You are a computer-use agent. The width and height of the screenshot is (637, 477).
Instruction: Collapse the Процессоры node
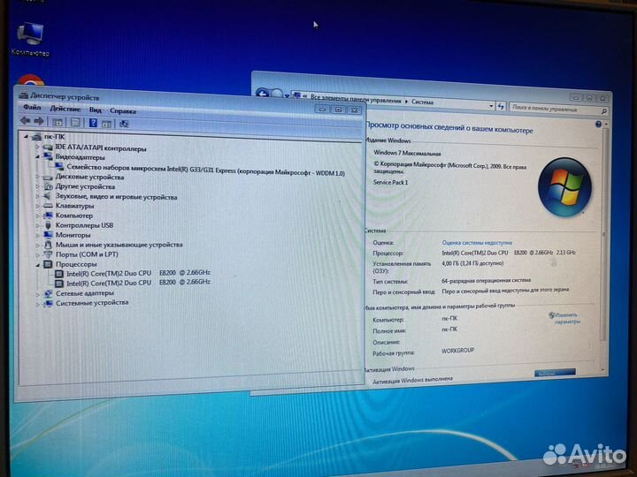tap(37, 264)
